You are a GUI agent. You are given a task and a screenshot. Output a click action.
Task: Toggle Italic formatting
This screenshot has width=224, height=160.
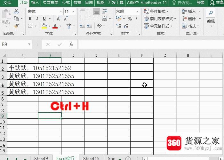37,19
